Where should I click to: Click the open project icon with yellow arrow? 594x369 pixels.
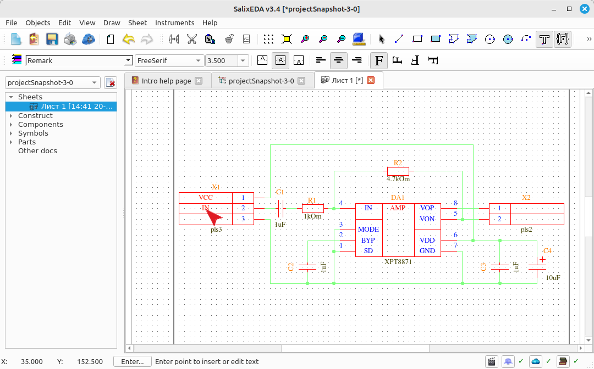[34, 39]
